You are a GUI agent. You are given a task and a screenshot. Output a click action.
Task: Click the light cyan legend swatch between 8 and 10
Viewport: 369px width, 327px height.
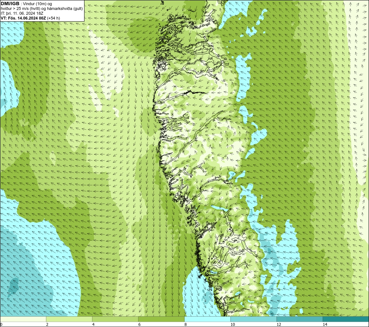[207, 319]
